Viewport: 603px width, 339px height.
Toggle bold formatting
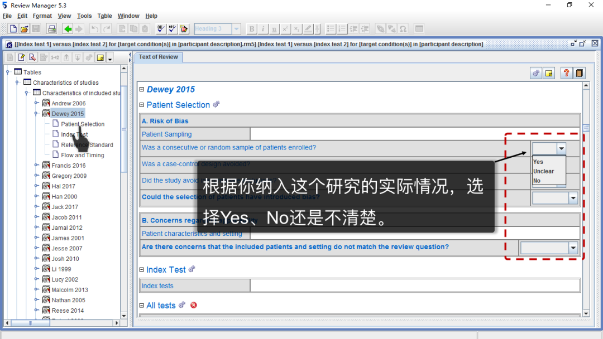pyautogui.click(x=252, y=28)
